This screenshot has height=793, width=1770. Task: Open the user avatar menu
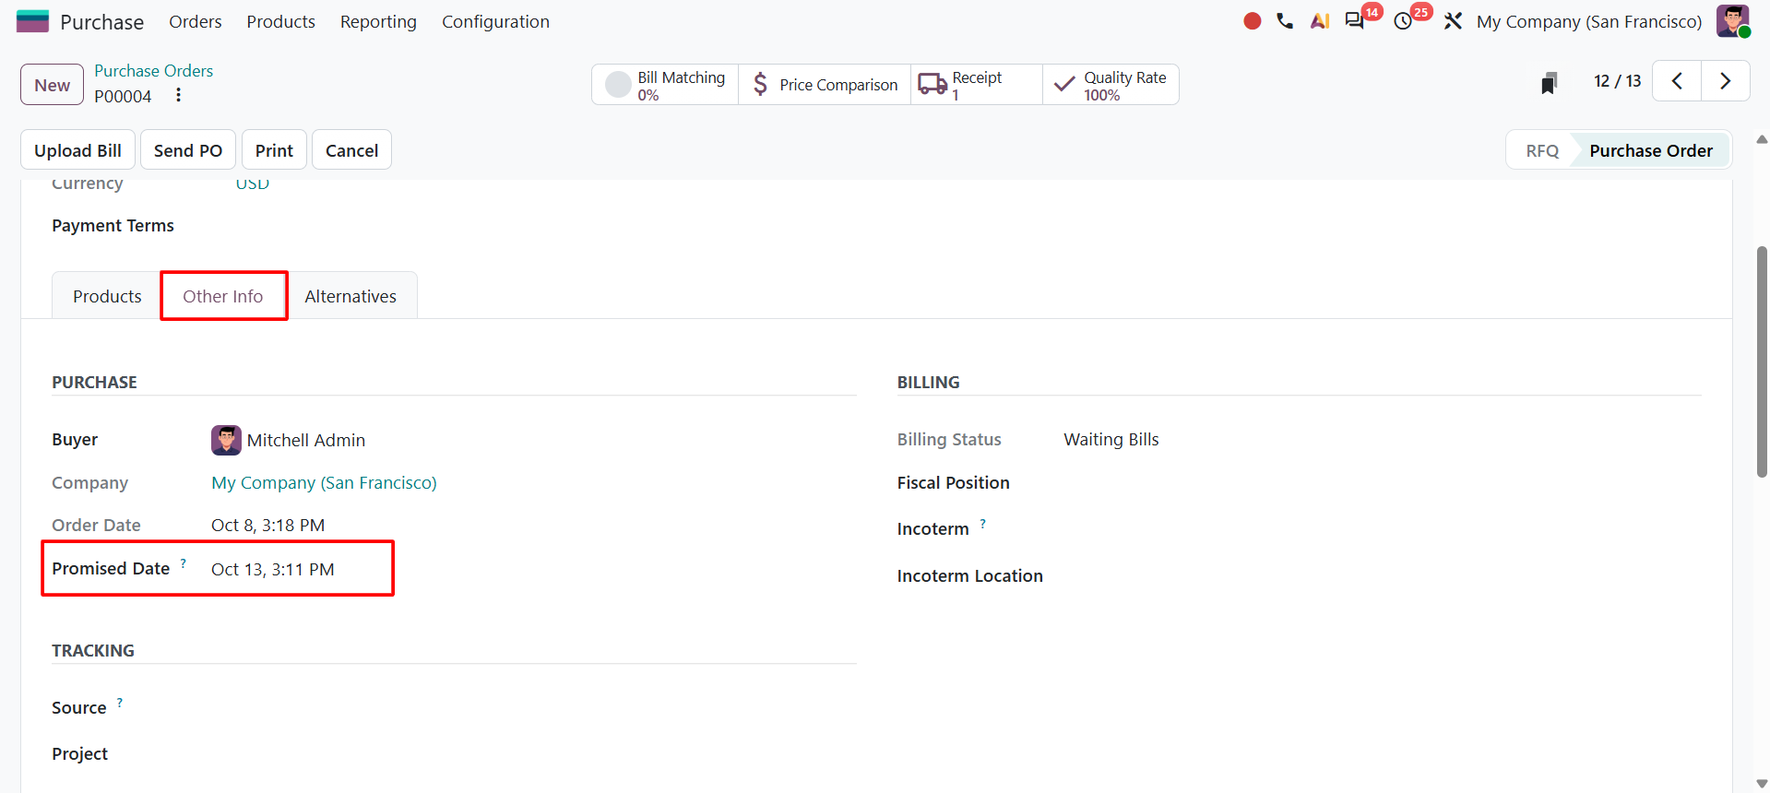pos(1733,21)
